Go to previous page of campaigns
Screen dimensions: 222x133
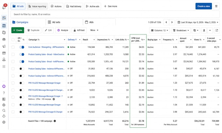coord(166,22)
